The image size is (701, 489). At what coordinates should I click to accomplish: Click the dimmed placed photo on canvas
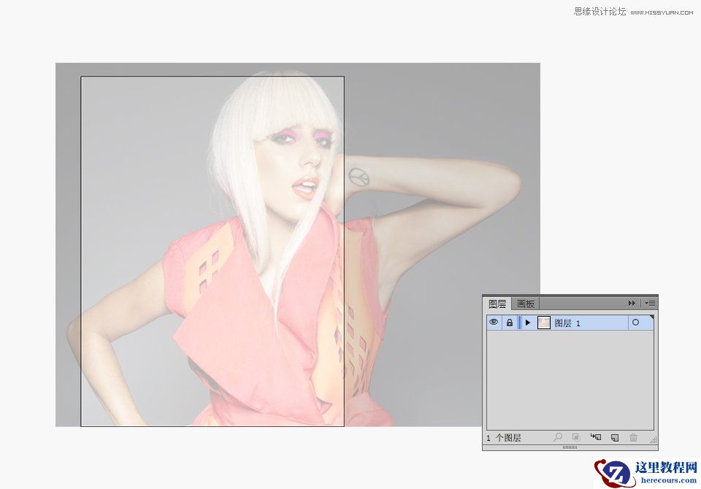(x=298, y=244)
